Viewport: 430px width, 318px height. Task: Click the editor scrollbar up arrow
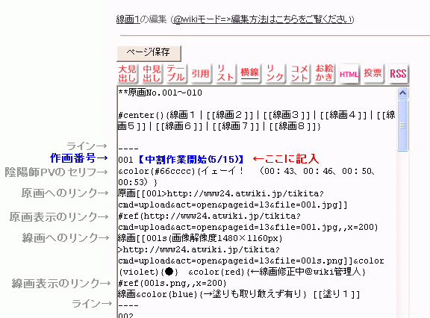tap(402, 93)
